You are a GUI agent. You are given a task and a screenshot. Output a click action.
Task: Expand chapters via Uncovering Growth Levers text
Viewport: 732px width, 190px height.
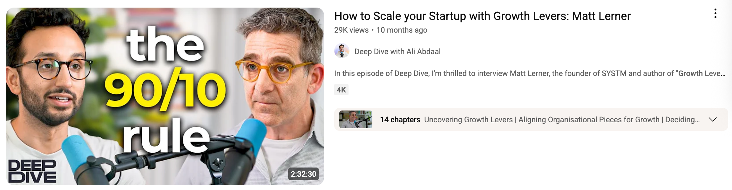coord(468,119)
